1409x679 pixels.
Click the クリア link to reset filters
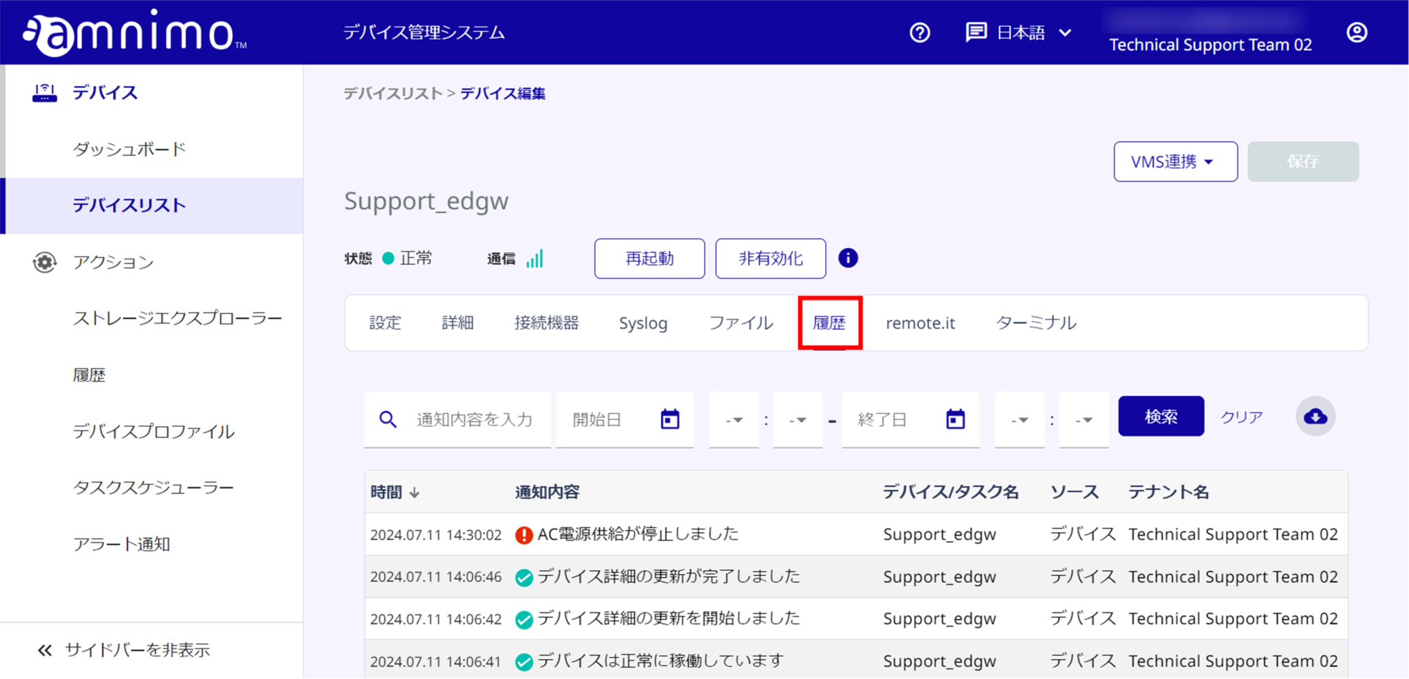(1241, 416)
